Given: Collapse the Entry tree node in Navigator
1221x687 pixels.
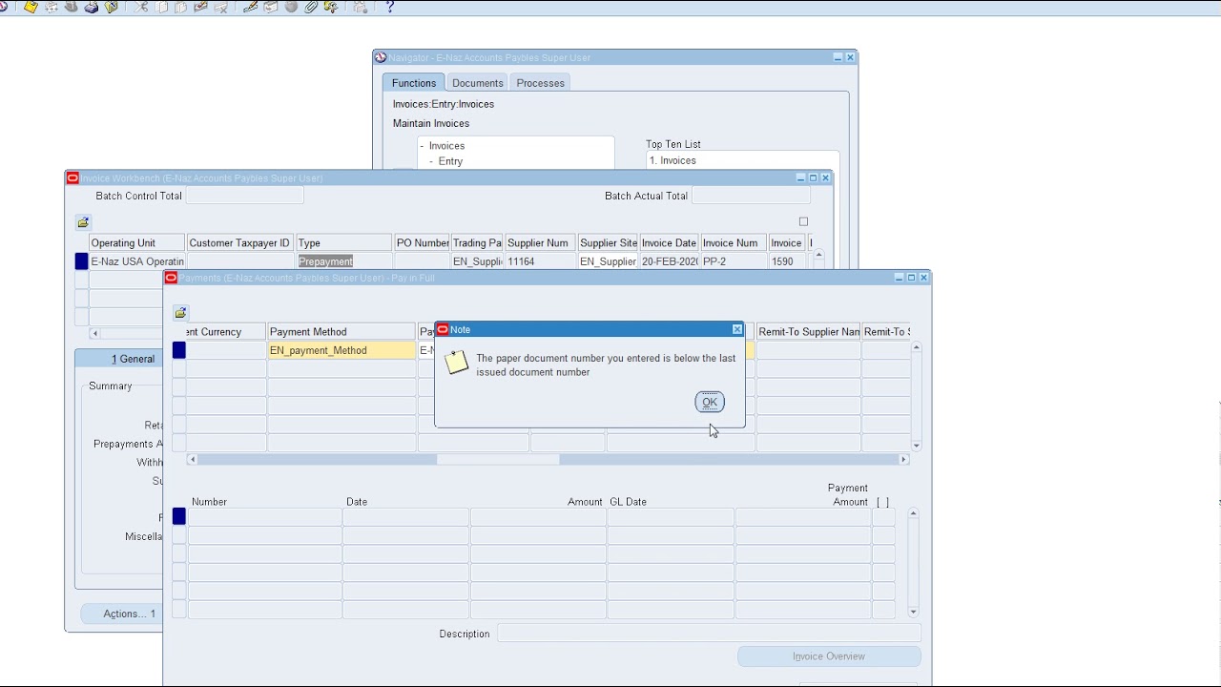Looking at the screenshot, I should pyautogui.click(x=431, y=161).
